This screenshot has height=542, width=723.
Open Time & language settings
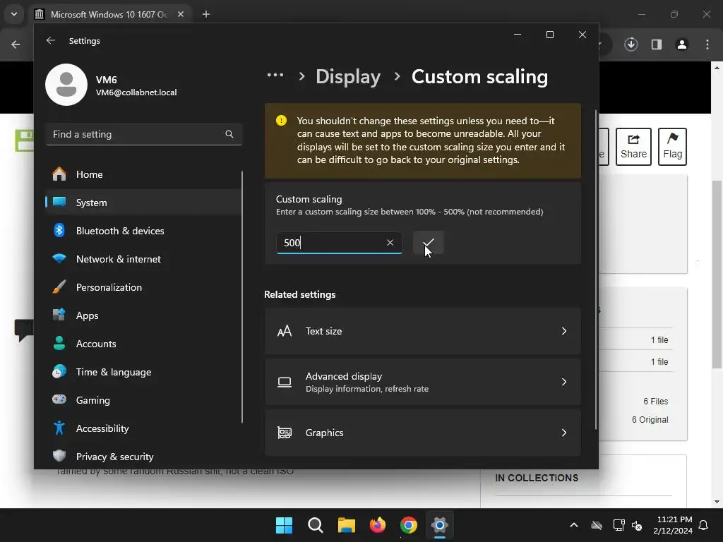pos(143,372)
